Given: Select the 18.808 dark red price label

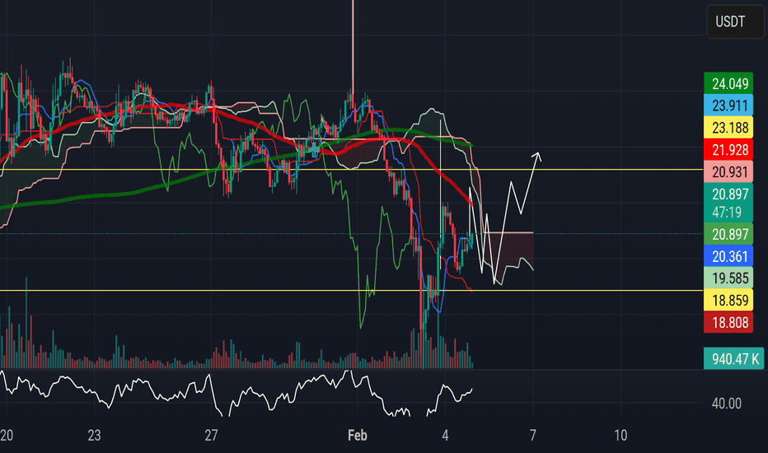Looking at the screenshot, I should pos(728,322).
